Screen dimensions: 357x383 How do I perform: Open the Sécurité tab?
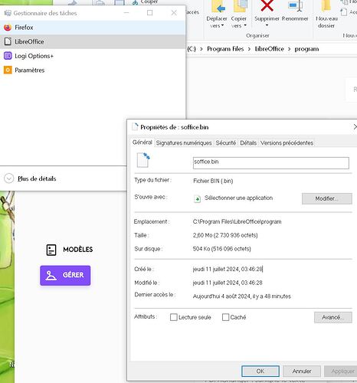226,142
